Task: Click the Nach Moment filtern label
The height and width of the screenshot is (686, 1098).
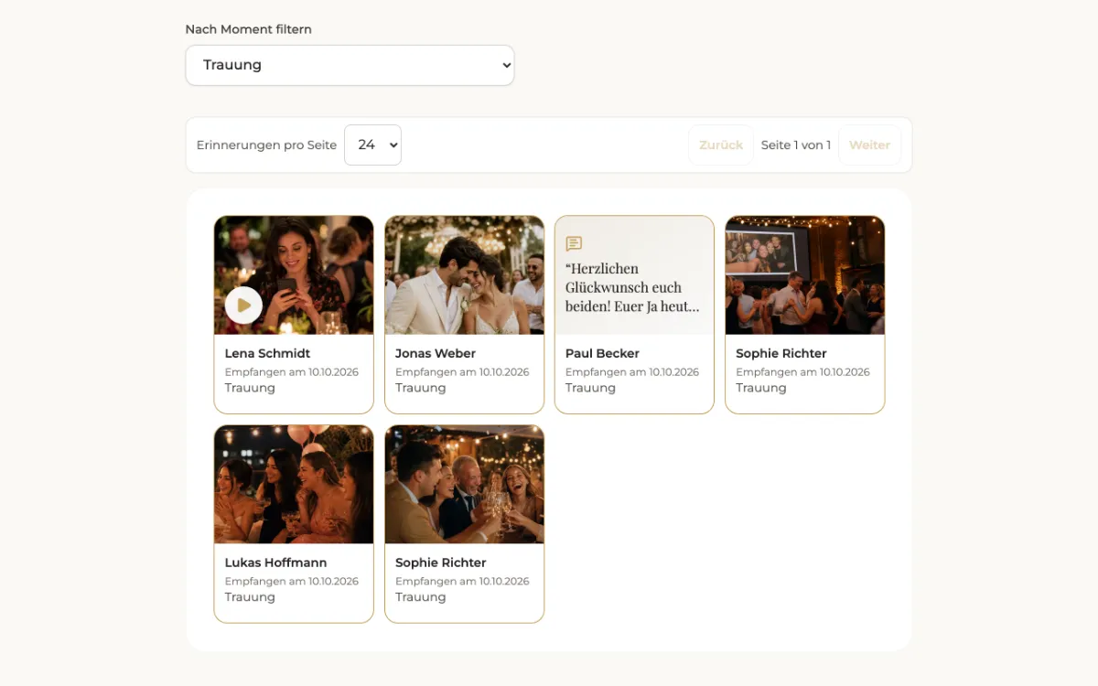Action: [249, 29]
